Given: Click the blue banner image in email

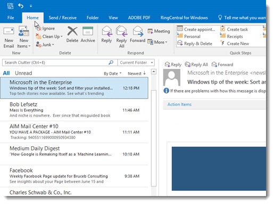Looking at the screenshot, I should [219, 168].
